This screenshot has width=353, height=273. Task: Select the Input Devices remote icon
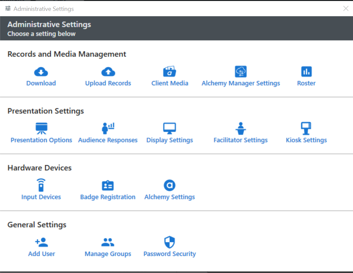[x=41, y=185]
